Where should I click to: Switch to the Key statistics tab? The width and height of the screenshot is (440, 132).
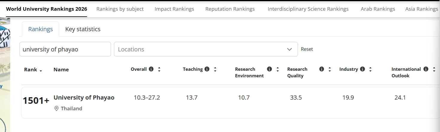coord(83,29)
